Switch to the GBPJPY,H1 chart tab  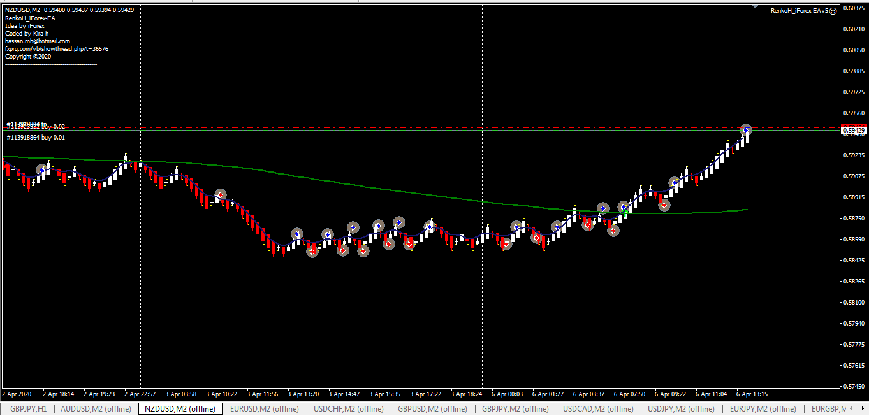point(27,409)
